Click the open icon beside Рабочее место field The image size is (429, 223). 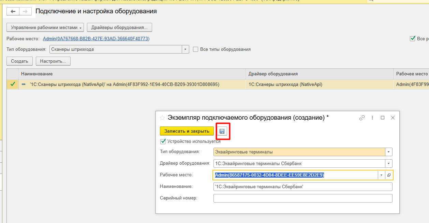tap(389, 175)
